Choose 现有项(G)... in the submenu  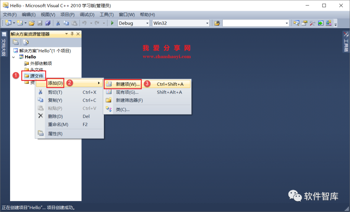point(147,92)
